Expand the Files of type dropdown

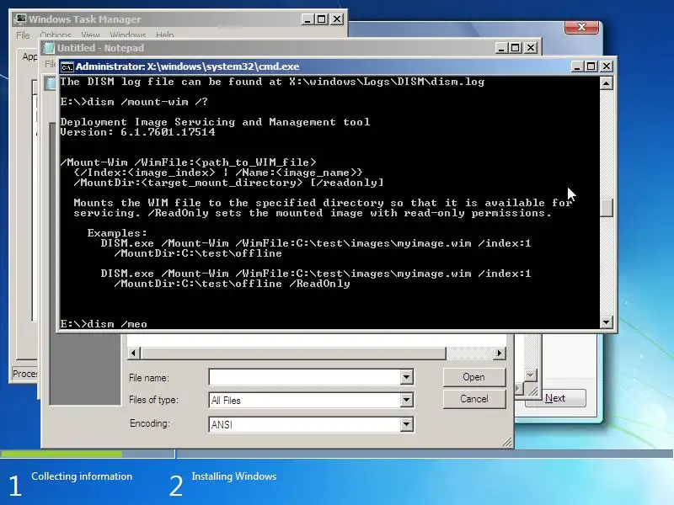(x=406, y=401)
